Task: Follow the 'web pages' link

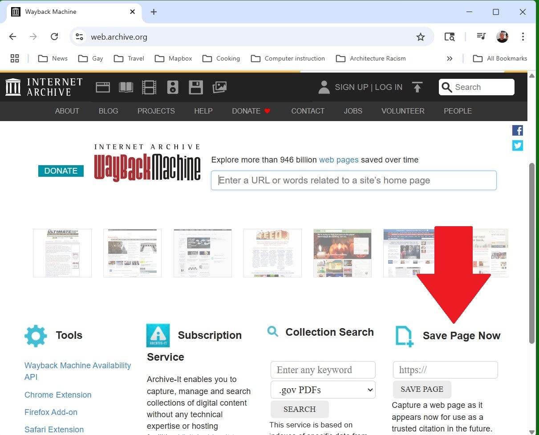Action: click(339, 160)
